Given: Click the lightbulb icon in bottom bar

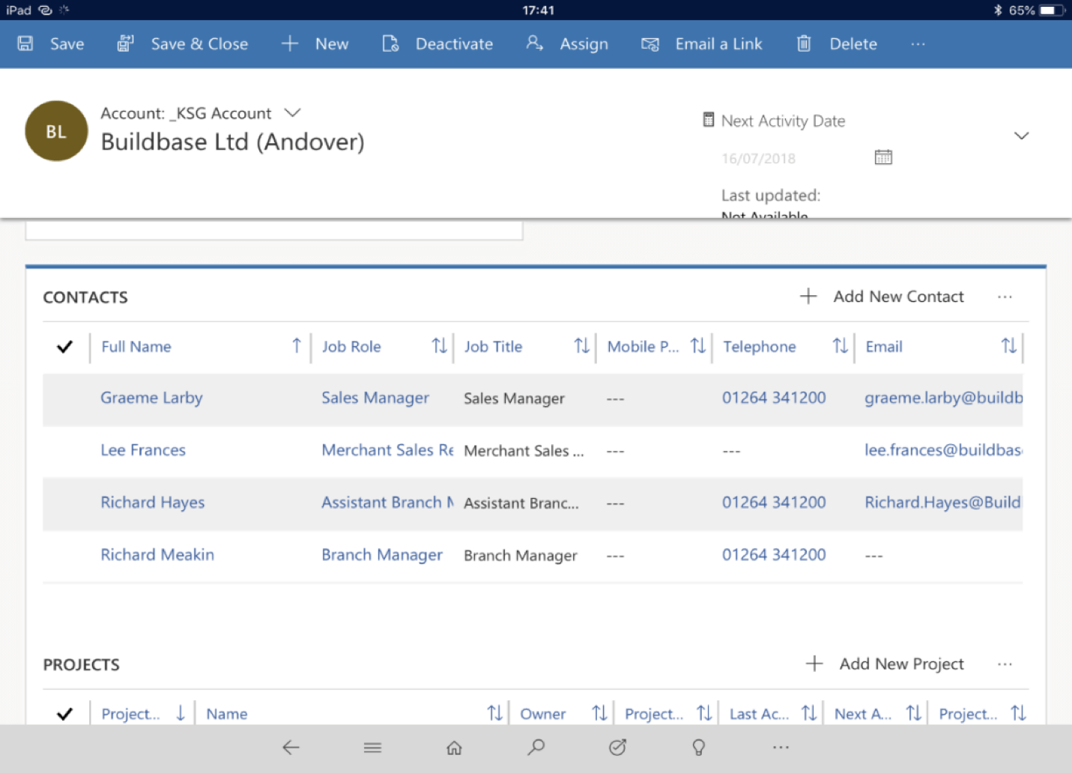Looking at the screenshot, I should click(x=699, y=747).
